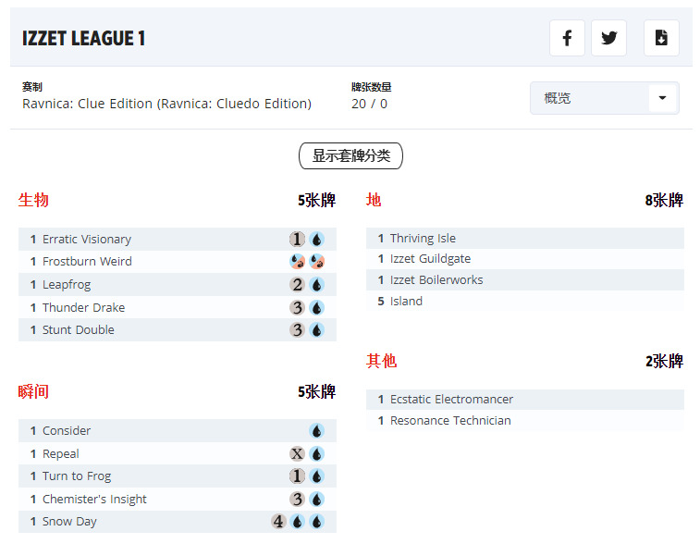This screenshot has height=556, width=700.
Task: Open Chemister's Insight card details
Action: coord(94,500)
